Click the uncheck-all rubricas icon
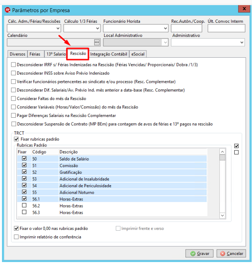The width and height of the screenshot is (252, 264). tap(236, 152)
